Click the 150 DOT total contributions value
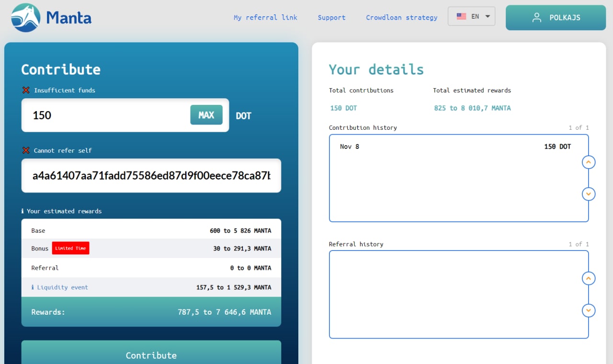 344,108
